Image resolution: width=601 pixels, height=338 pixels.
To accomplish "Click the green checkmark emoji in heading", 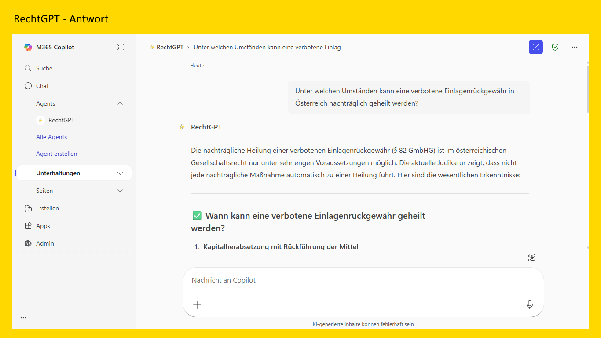I will (x=197, y=216).
